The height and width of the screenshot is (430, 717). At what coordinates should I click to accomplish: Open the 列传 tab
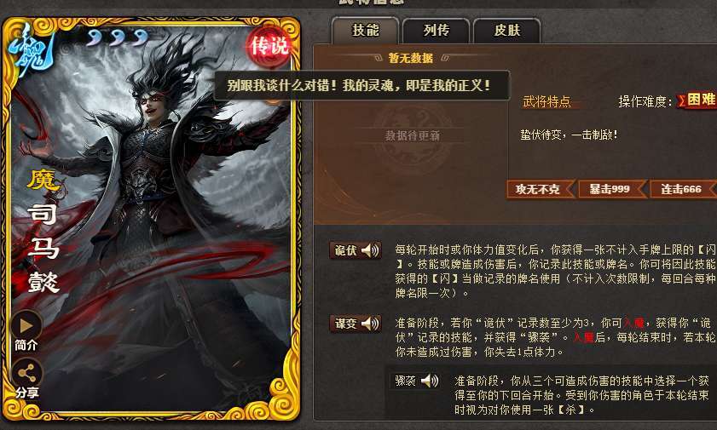coord(437,30)
